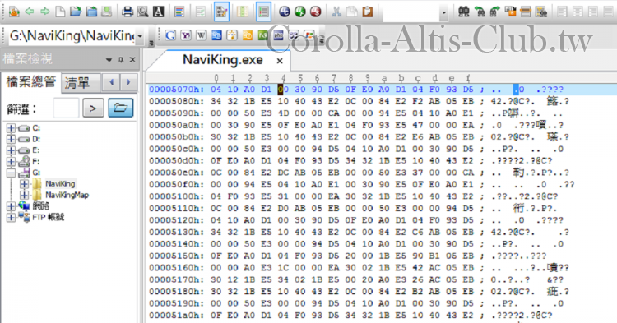Click the Wikipedia 'W' icon
617x323 pixels.
(201, 35)
